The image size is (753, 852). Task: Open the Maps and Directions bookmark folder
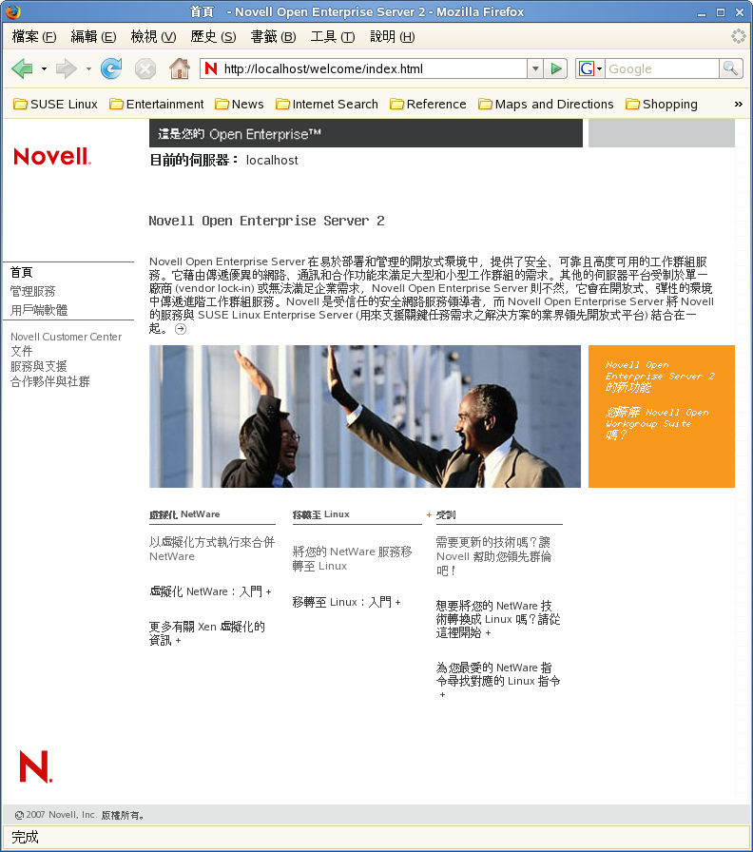pos(546,104)
